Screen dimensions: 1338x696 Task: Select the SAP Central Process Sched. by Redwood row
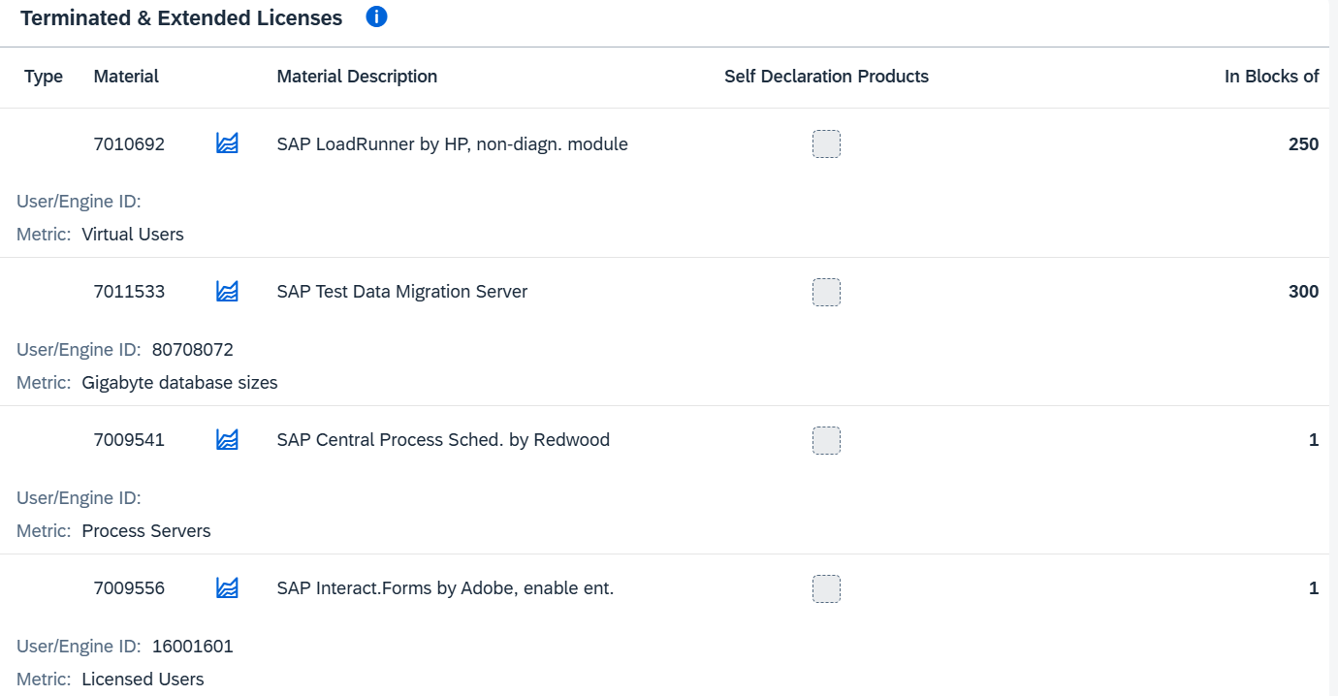(x=443, y=440)
